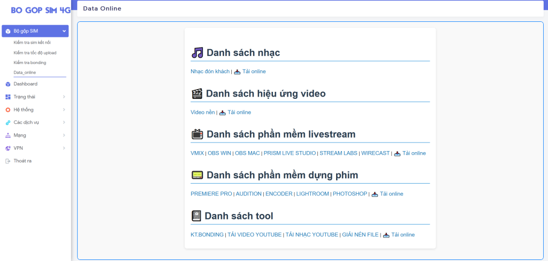This screenshot has width=548, height=261.
Task: Click the Data Online page title
Action: click(x=102, y=9)
